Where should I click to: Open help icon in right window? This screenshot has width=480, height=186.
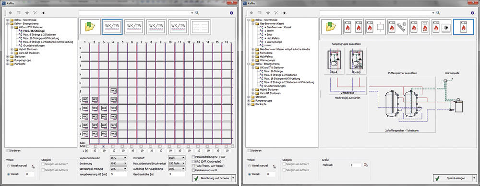[472, 13]
